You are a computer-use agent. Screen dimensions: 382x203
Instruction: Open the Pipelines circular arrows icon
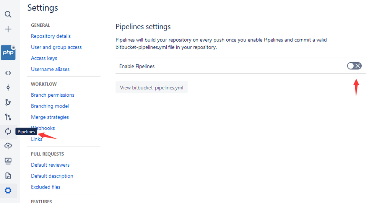[8, 132]
